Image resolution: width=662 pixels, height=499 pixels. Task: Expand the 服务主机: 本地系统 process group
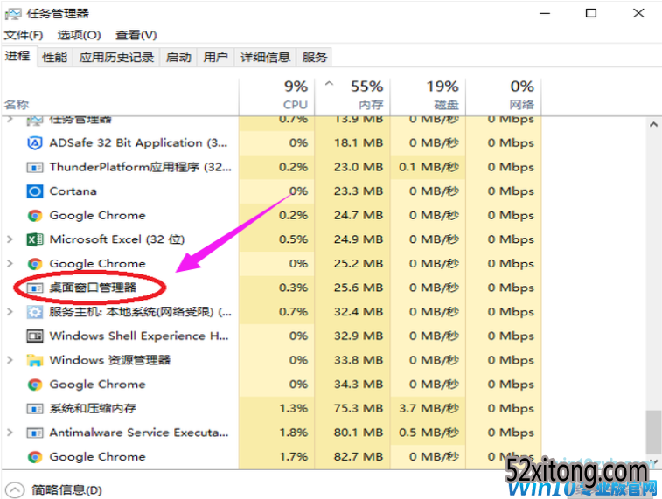tap(10, 312)
